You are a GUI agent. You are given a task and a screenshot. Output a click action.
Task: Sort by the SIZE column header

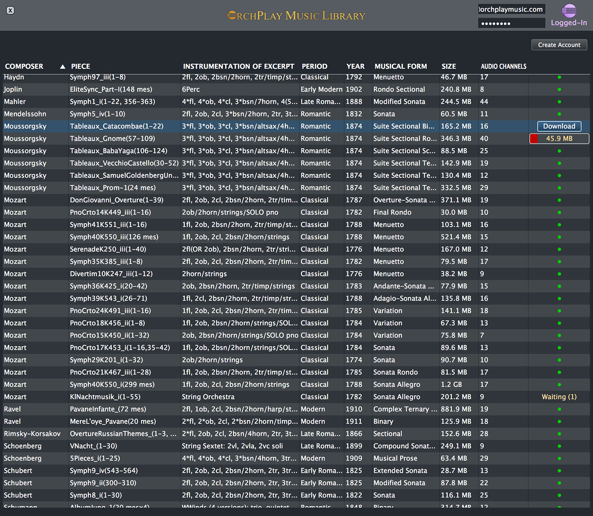click(x=448, y=67)
